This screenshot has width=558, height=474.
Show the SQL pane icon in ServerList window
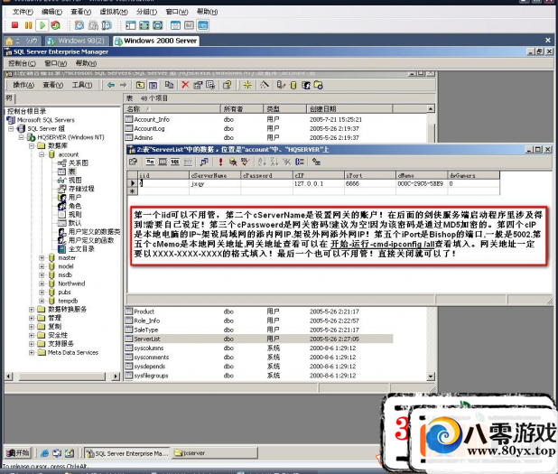point(175,162)
